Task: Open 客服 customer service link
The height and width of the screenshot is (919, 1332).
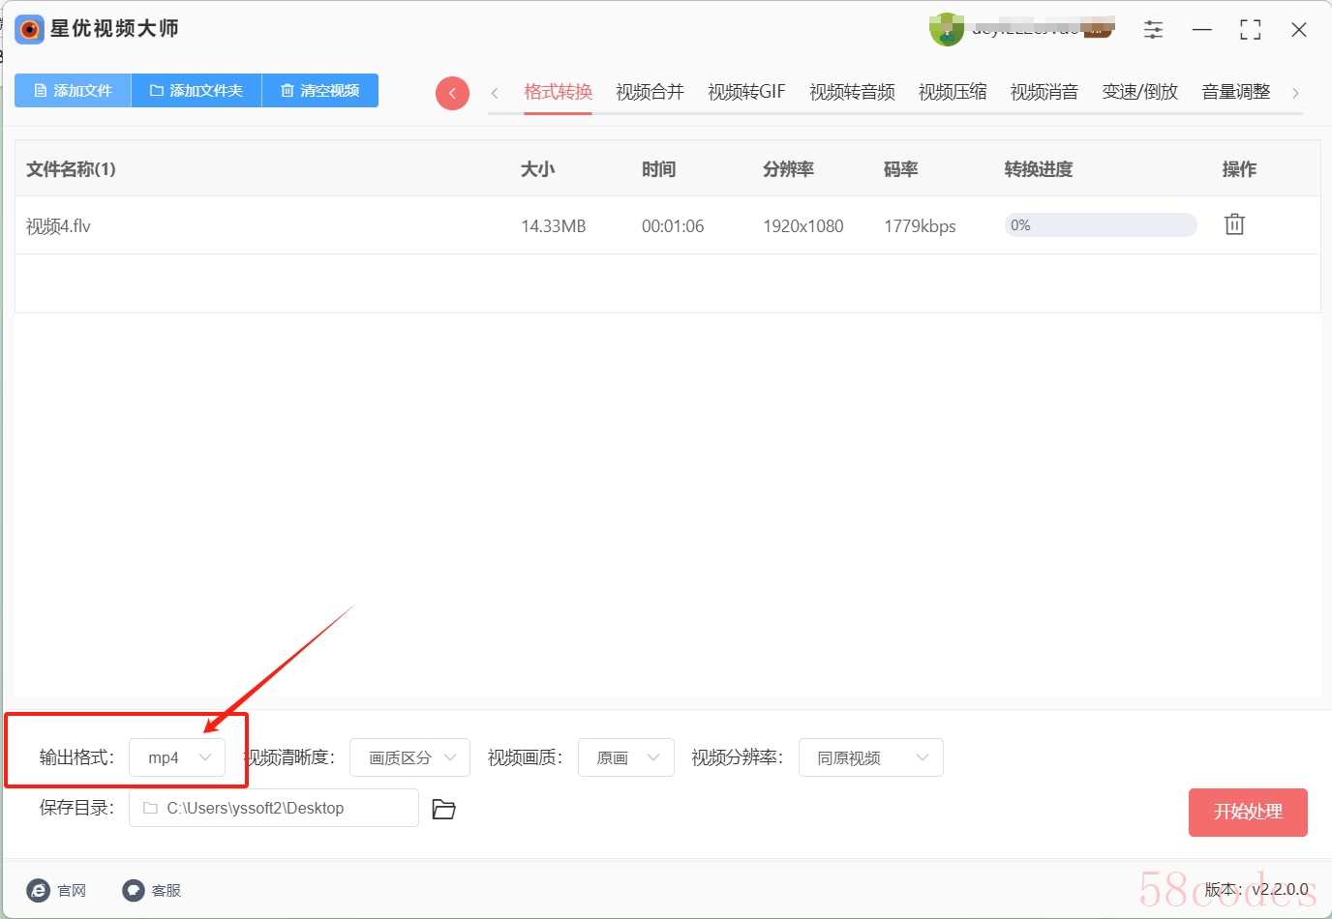Action: pos(152,890)
